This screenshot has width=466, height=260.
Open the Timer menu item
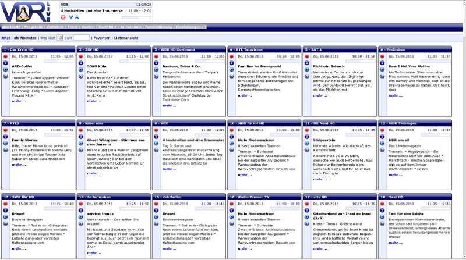(x=73, y=27)
